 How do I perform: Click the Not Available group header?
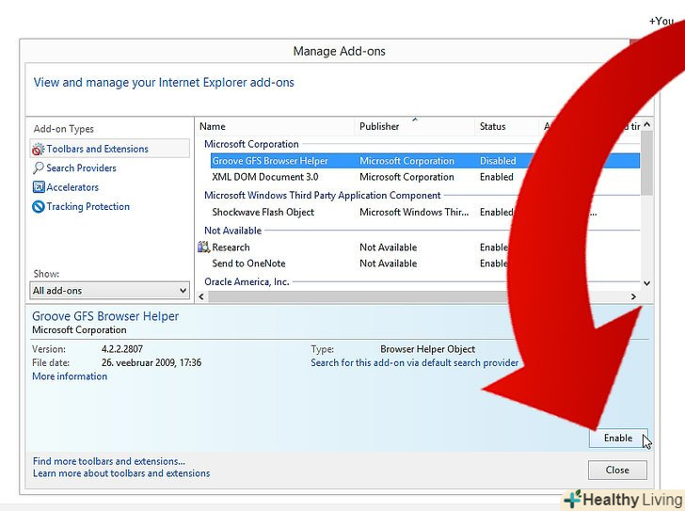(x=232, y=231)
